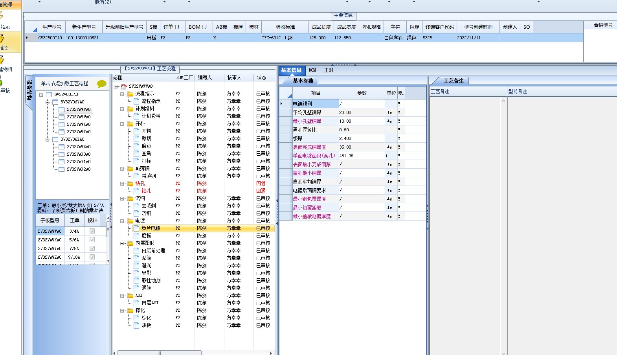
Task: Click the red 钻孔 folder icon
Action: click(130, 183)
